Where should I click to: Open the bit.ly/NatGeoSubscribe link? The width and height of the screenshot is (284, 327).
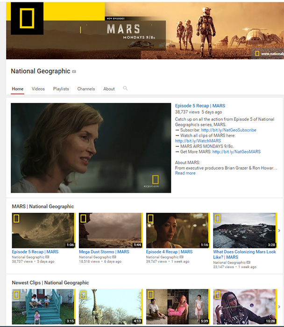(228, 130)
